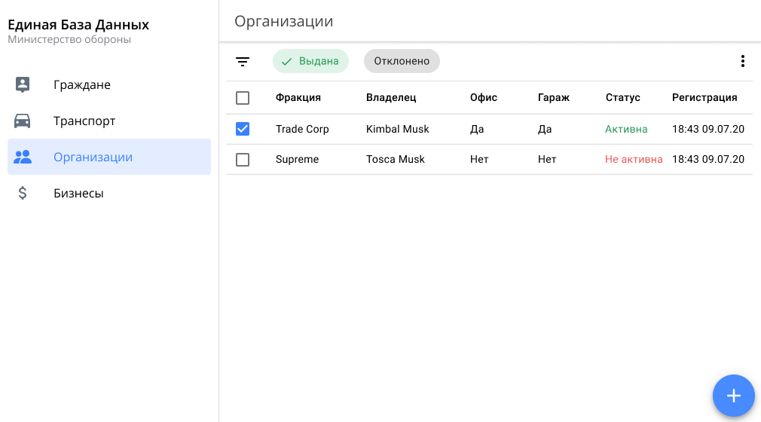Select Kimbal Musk owner cell
The width and height of the screenshot is (761, 422).
[397, 130]
